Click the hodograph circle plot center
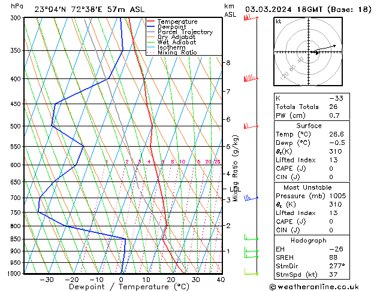377x291 pixels. pyautogui.click(x=309, y=51)
